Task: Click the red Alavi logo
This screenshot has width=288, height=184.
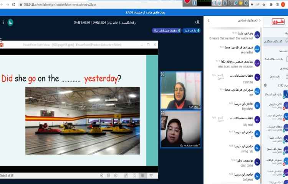Action: click(x=277, y=21)
